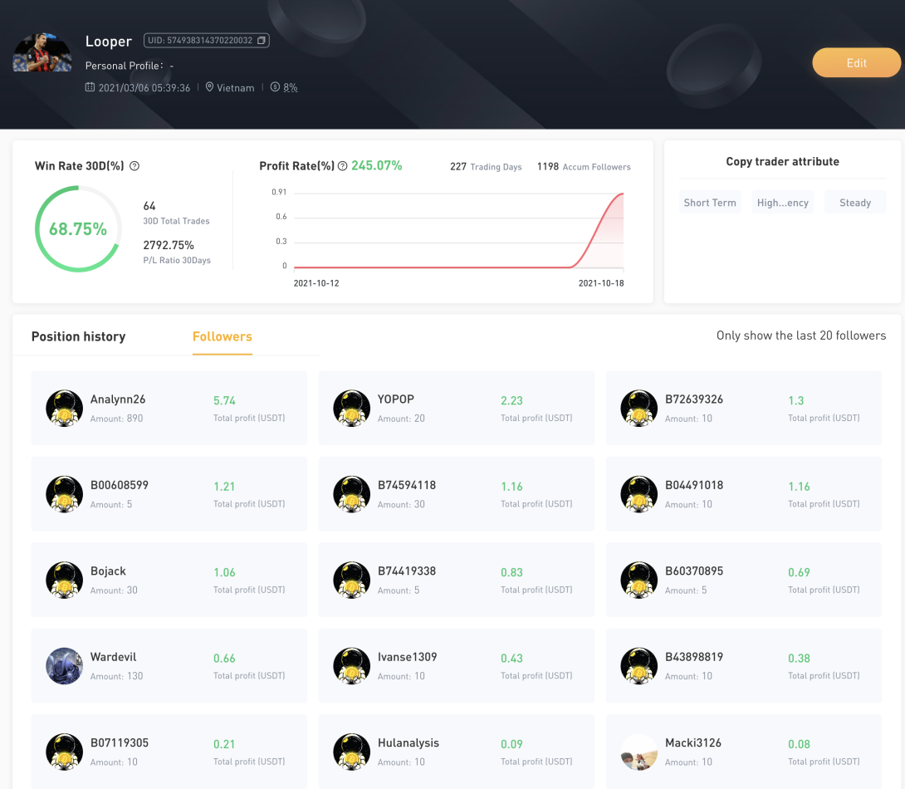905x789 pixels.
Task: Click the 2.23 total profit value
Action: click(x=511, y=400)
